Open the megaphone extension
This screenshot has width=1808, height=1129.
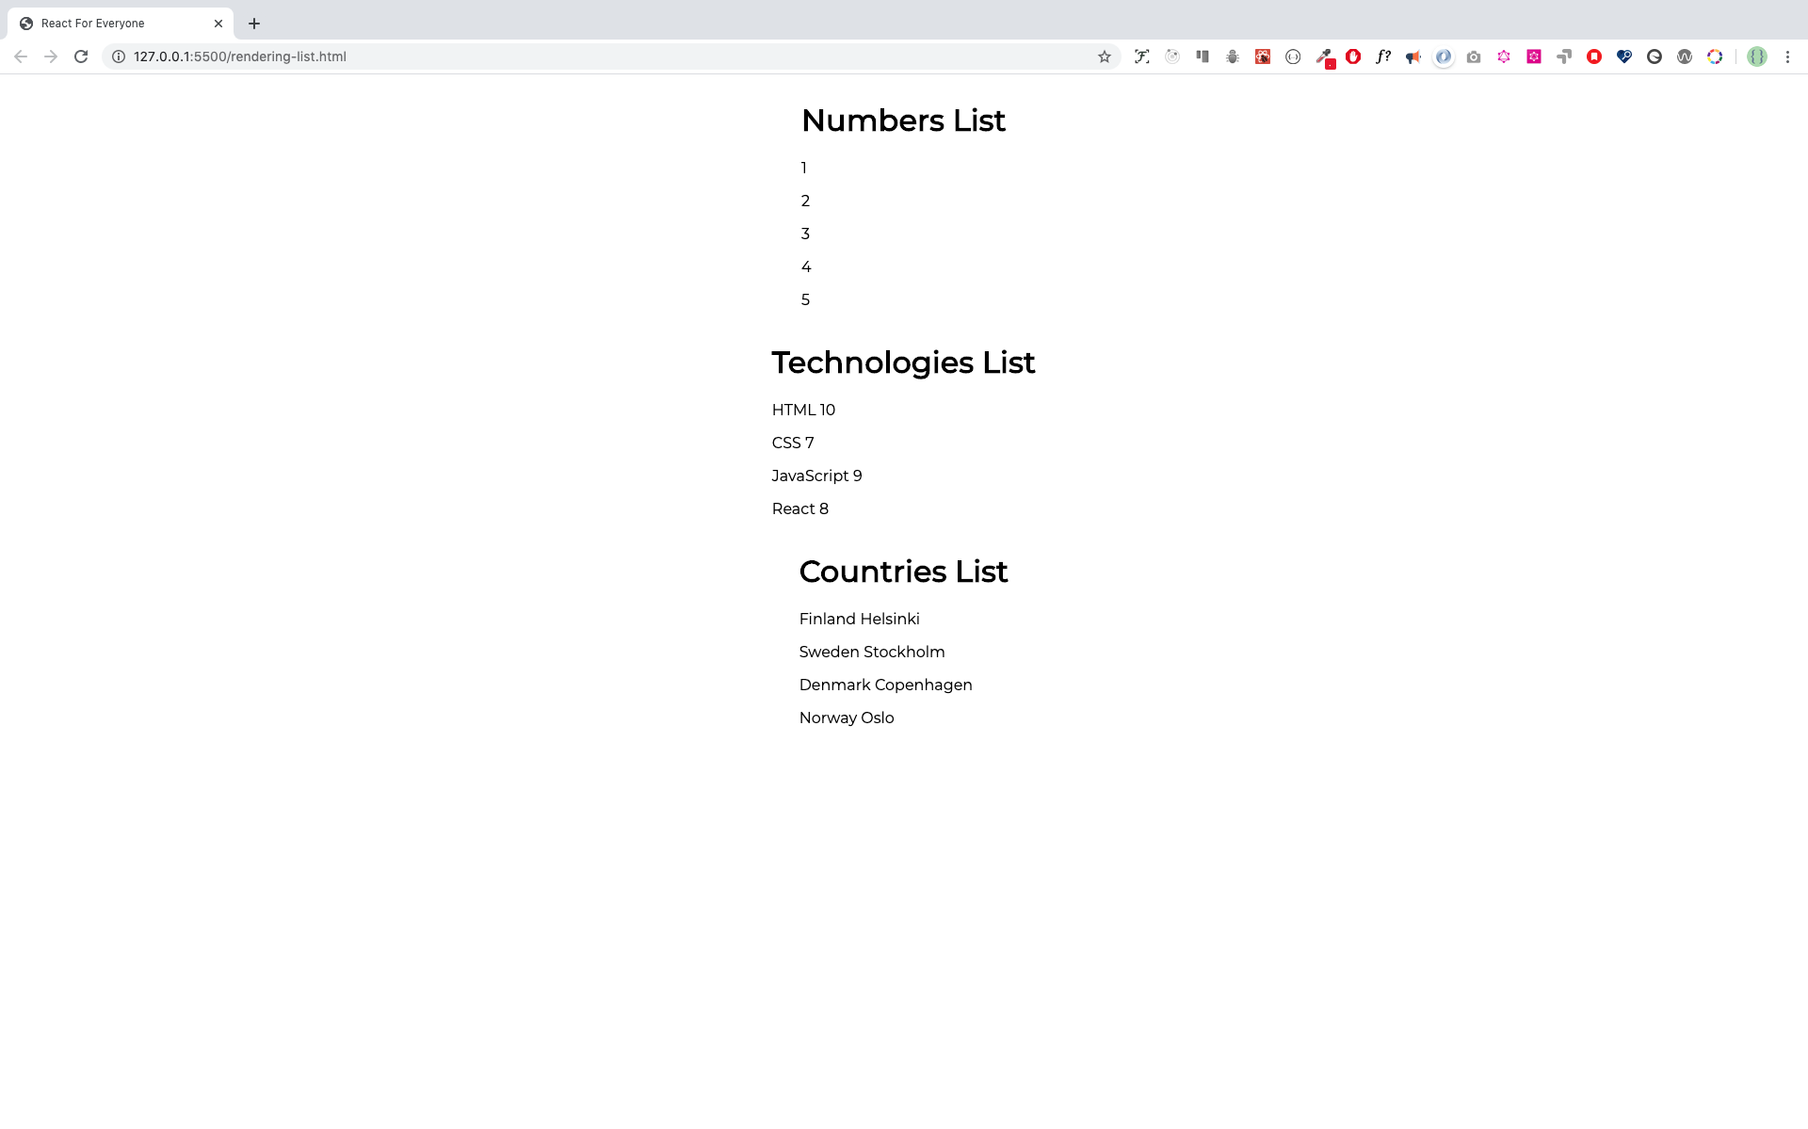pyautogui.click(x=1413, y=56)
